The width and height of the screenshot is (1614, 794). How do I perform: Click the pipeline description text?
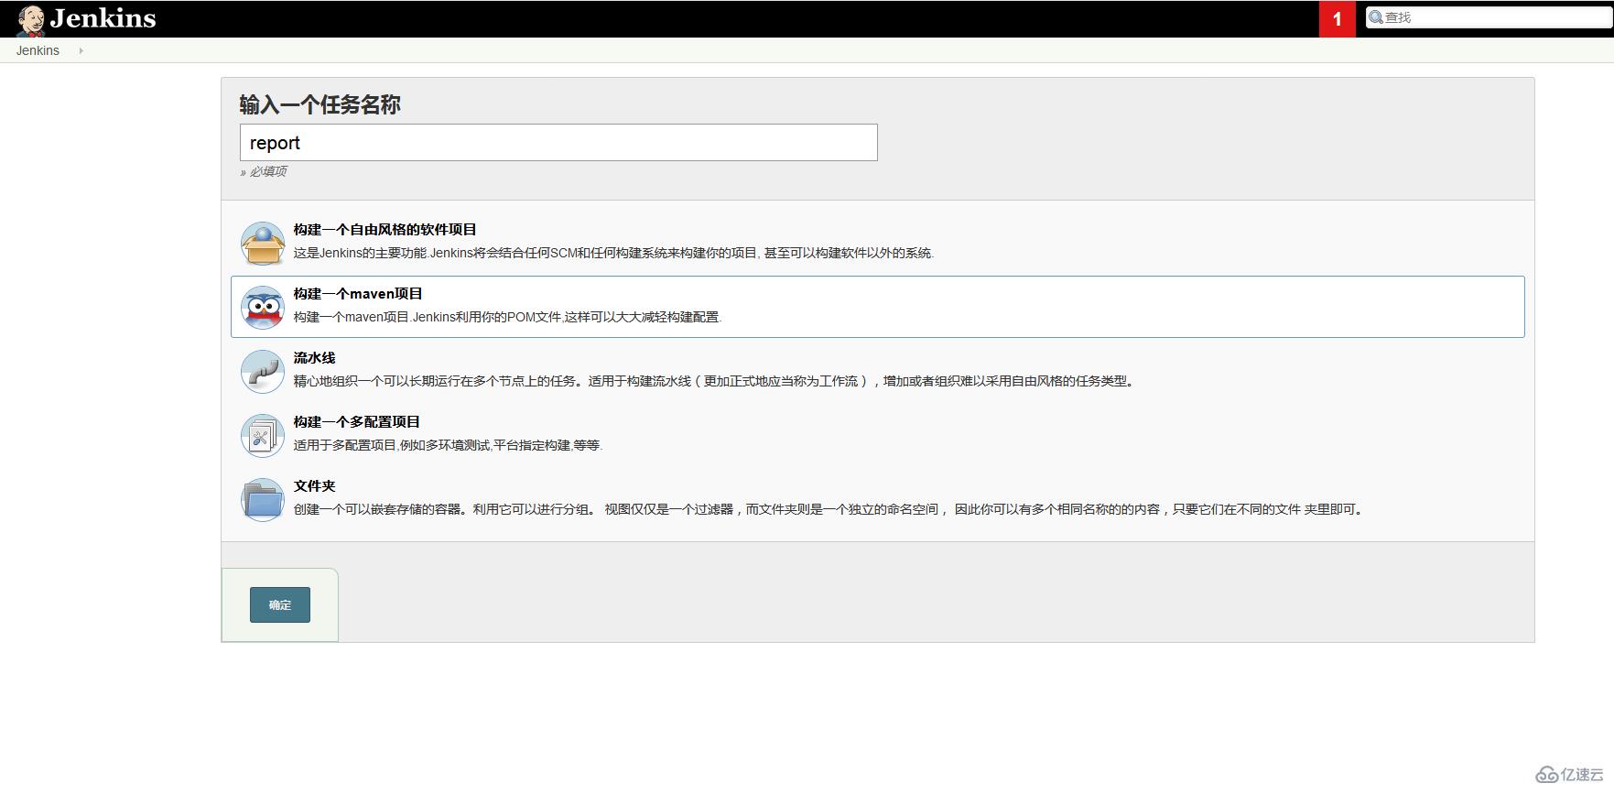point(716,381)
